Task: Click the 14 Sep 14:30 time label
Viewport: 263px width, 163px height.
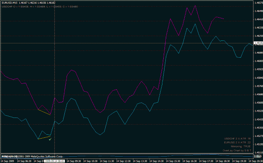Action: click(x=156, y=161)
